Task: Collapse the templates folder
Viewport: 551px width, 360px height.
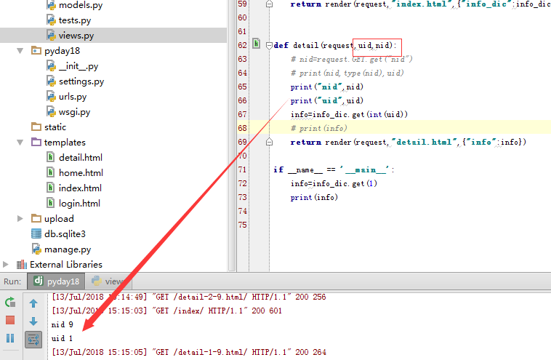Action: click(x=20, y=143)
